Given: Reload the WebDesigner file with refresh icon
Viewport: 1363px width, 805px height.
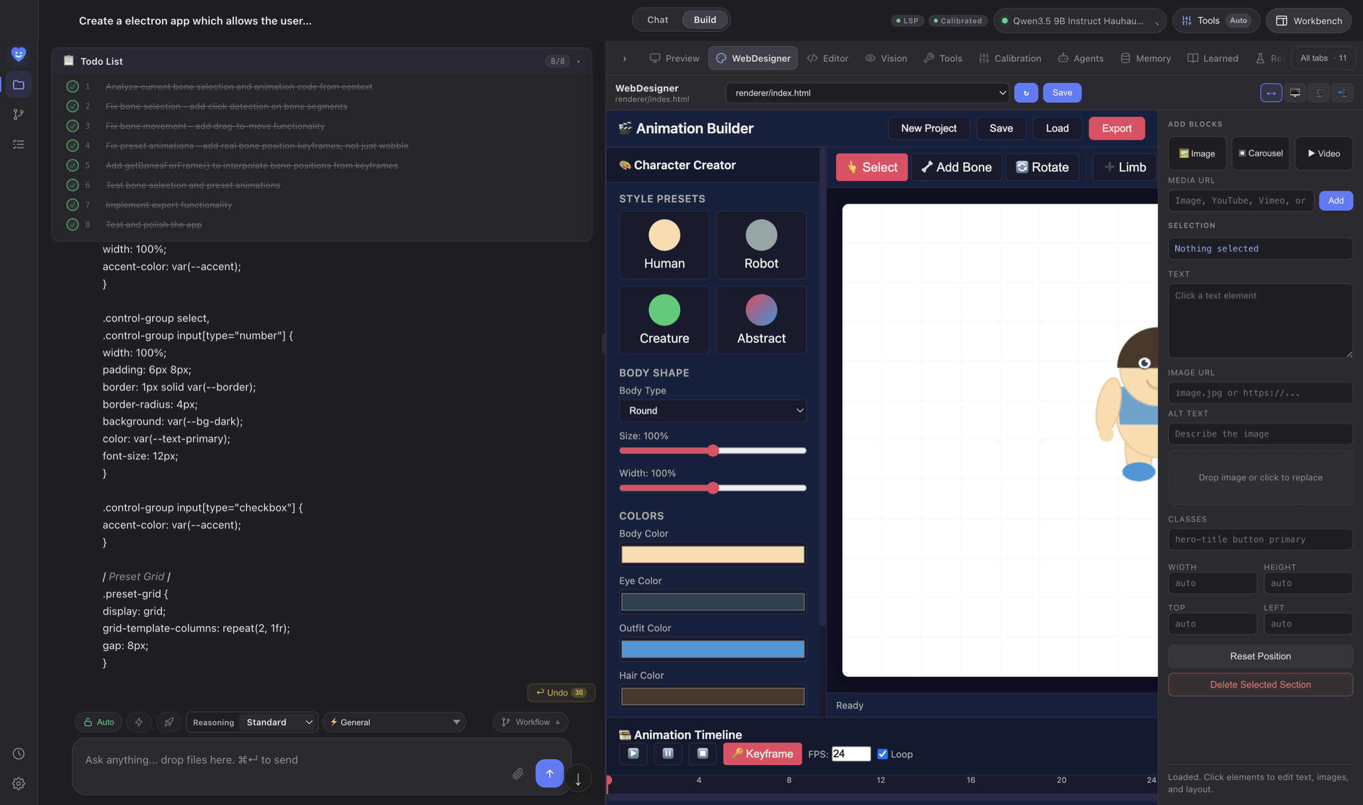Looking at the screenshot, I should 1026,93.
